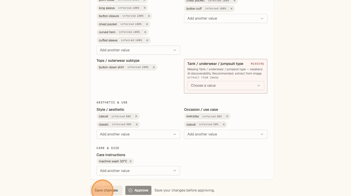
Task: Click the Care instructions heading
Action: pyautogui.click(x=111, y=155)
